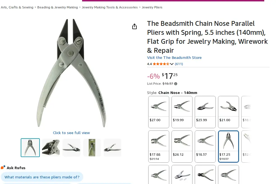The image size is (276, 184).
Task: Pick the $21.00 pliers style
Action: coord(228,112)
